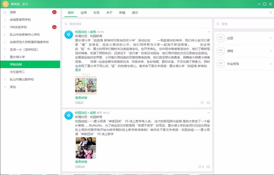Click the 课程 category icon
The height and width of the screenshot is (175, 274).
point(221,51)
